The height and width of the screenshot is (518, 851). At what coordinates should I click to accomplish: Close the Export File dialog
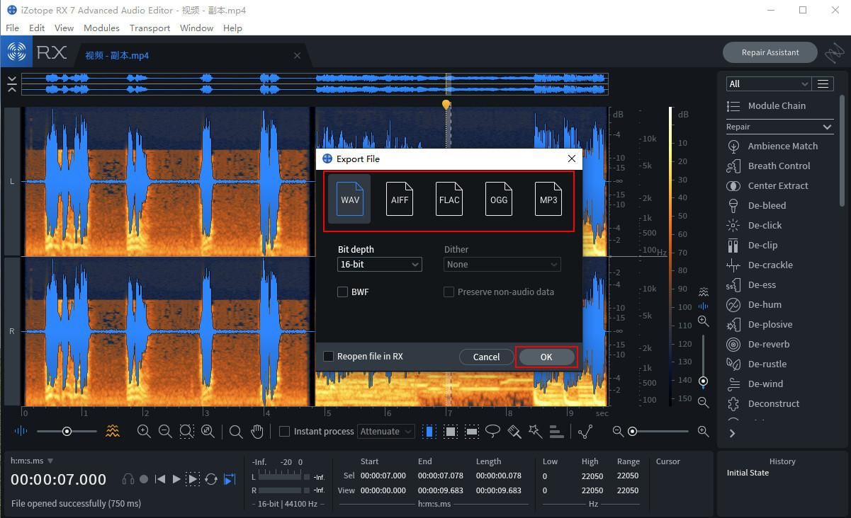(572, 159)
